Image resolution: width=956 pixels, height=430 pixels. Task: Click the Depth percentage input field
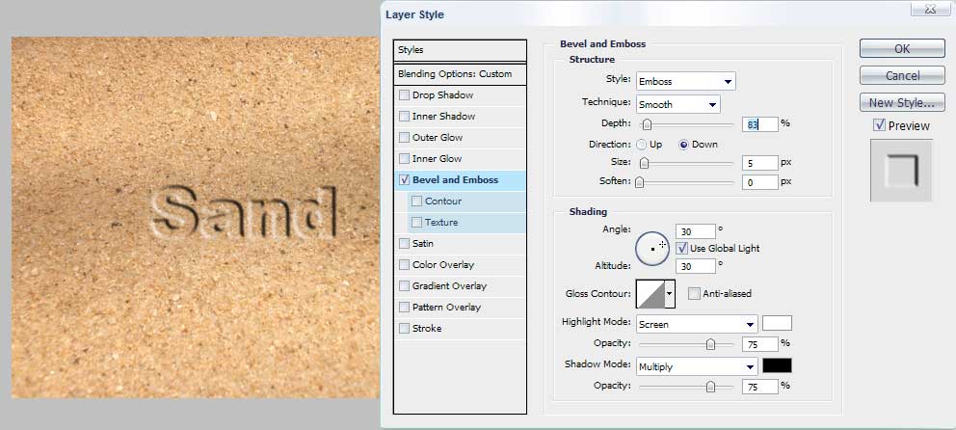pos(759,124)
